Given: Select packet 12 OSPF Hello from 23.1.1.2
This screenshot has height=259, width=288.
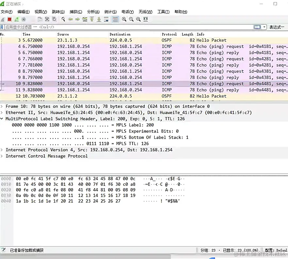Looking at the screenshot, I should pyautogui.click(x=144, y=96).
